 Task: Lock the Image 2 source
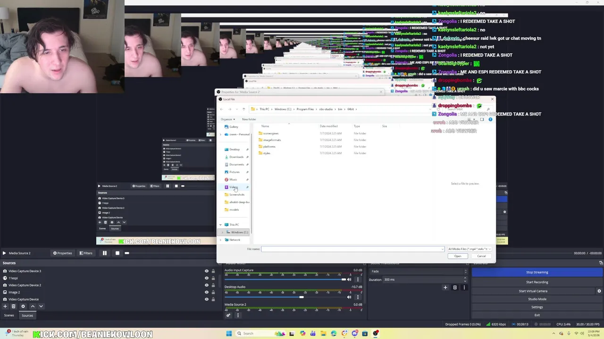[x=213, y=292]
